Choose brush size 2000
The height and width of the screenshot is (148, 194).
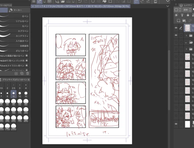(x=13, y=127)
